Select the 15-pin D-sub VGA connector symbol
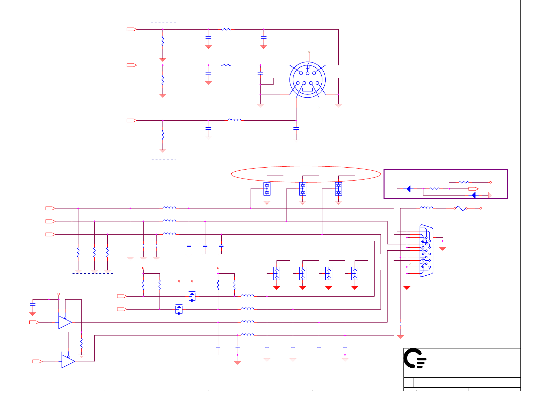 click(426, 251)
